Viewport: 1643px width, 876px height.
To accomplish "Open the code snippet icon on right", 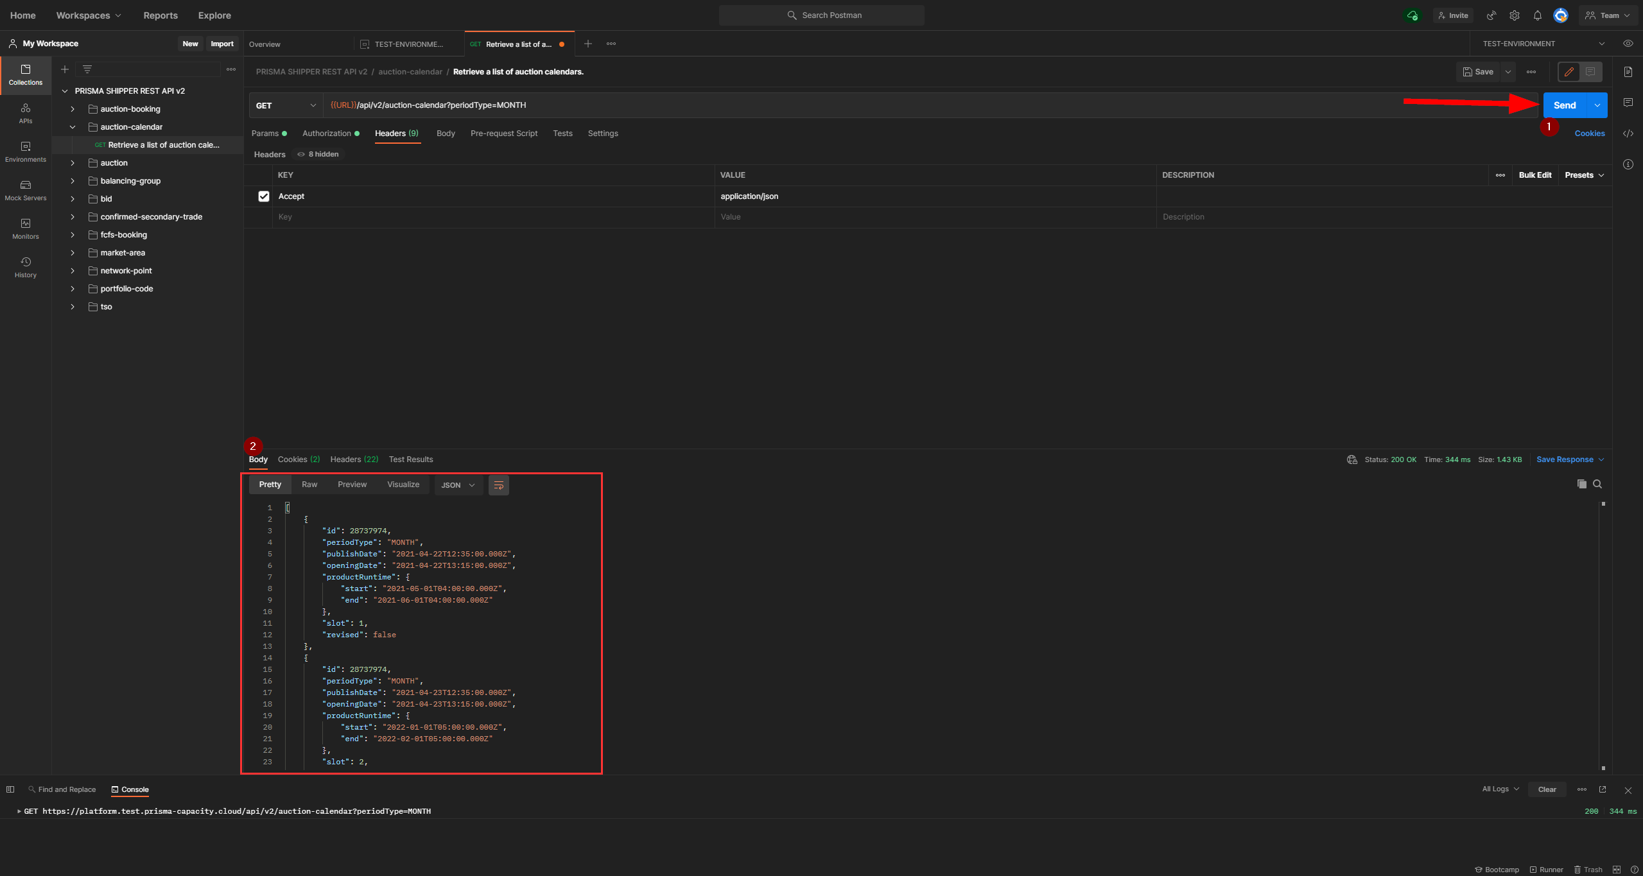I will coord(1628,133).
